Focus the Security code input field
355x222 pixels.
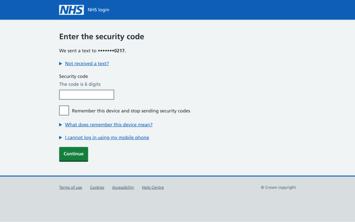click(x=86, y=95)
